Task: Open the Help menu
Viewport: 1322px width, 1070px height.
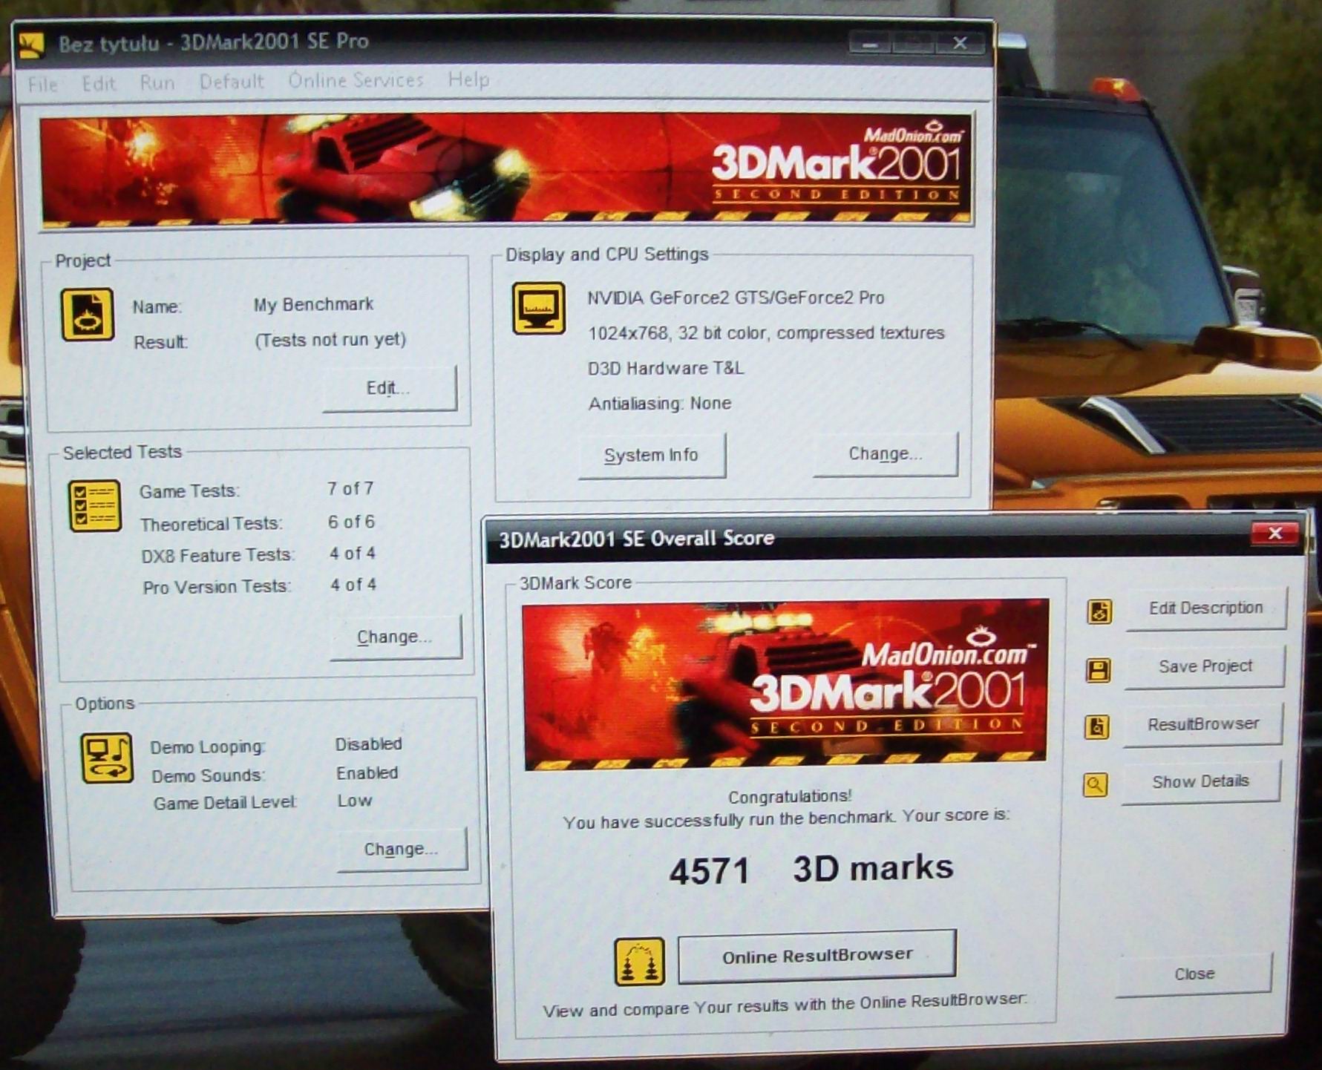Action: tap(468, 79)
